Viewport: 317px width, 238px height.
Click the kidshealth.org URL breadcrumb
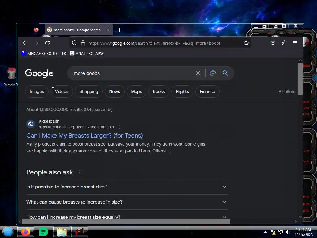click(76, 127)
